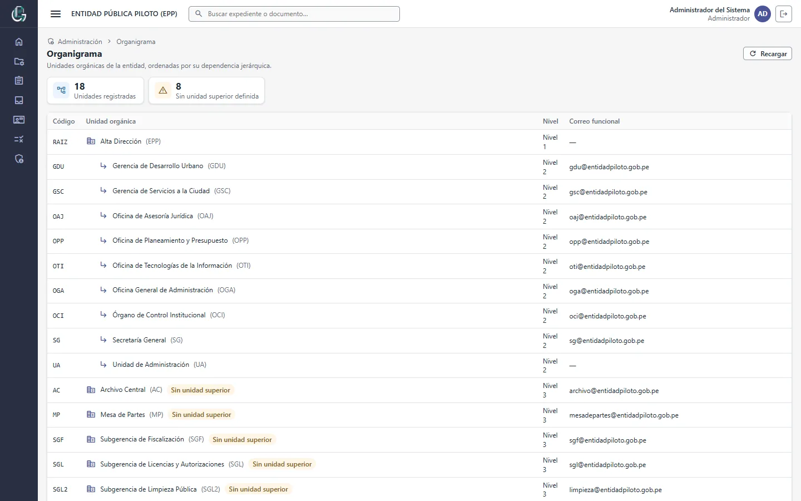Click the Correo funcional column header
This screenshot has width=801, height=501.
pos(594,121)
